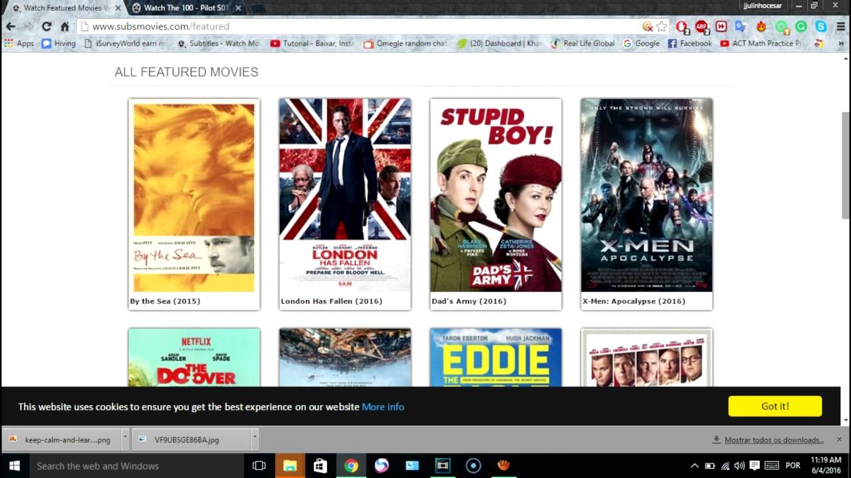Open the (20) Dashboard Khan bookmark
Image resolution: width=851 pixels, height=478 pixels.
499,43
